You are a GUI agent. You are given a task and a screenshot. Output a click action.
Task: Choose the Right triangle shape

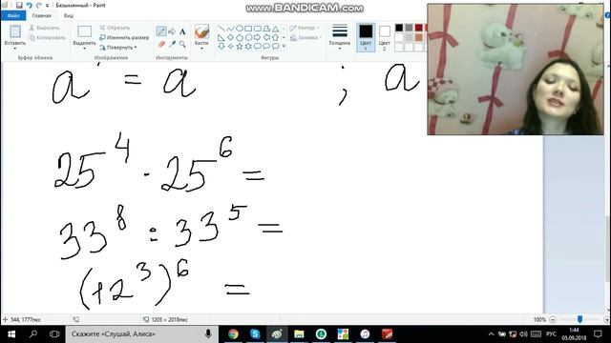221,37
